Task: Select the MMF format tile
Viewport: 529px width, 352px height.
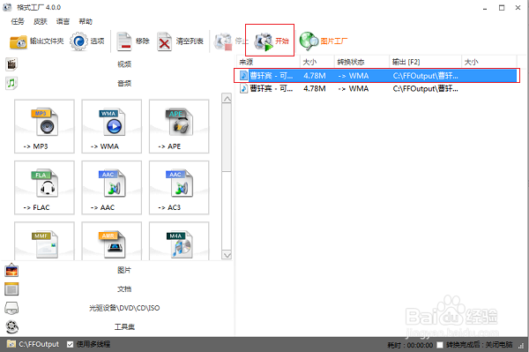Action: tap(44, 241)
